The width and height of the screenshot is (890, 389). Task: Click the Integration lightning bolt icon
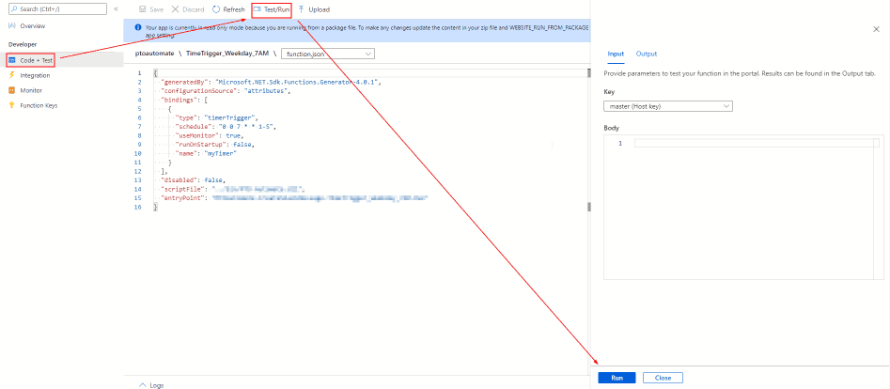(12, 75)
